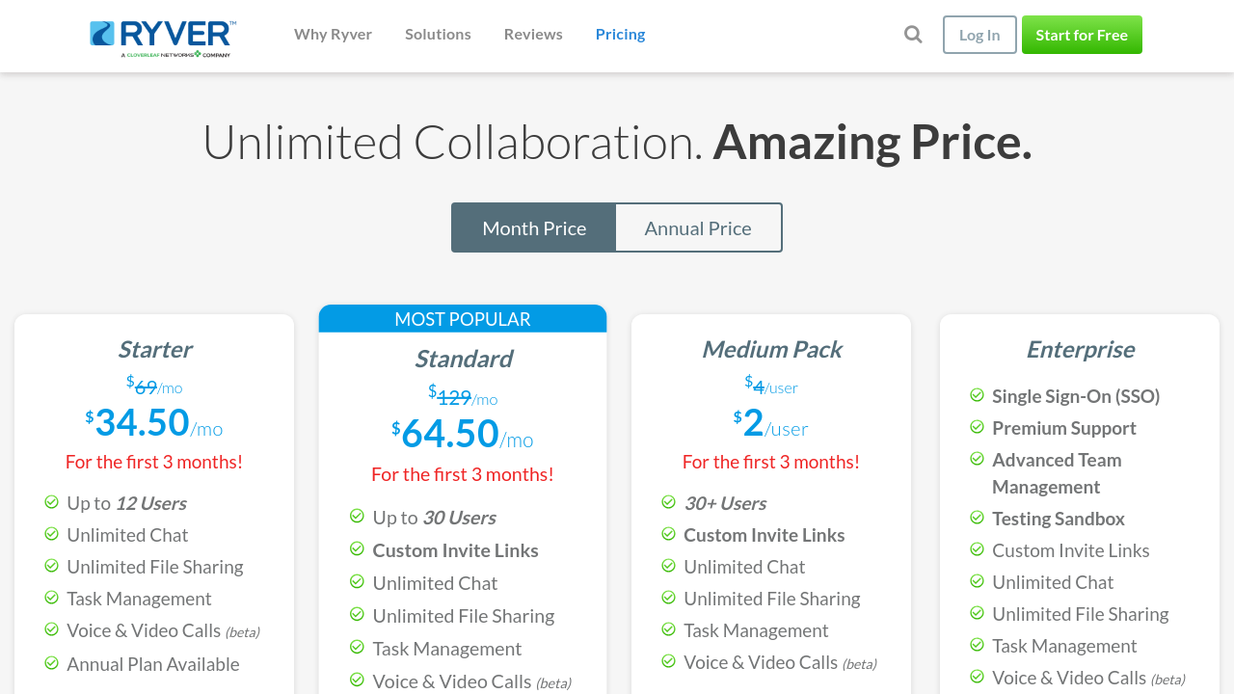This screenshot has height=694, width=1234.
Task: Open the Solutions menu
Action: coord(438,35)
